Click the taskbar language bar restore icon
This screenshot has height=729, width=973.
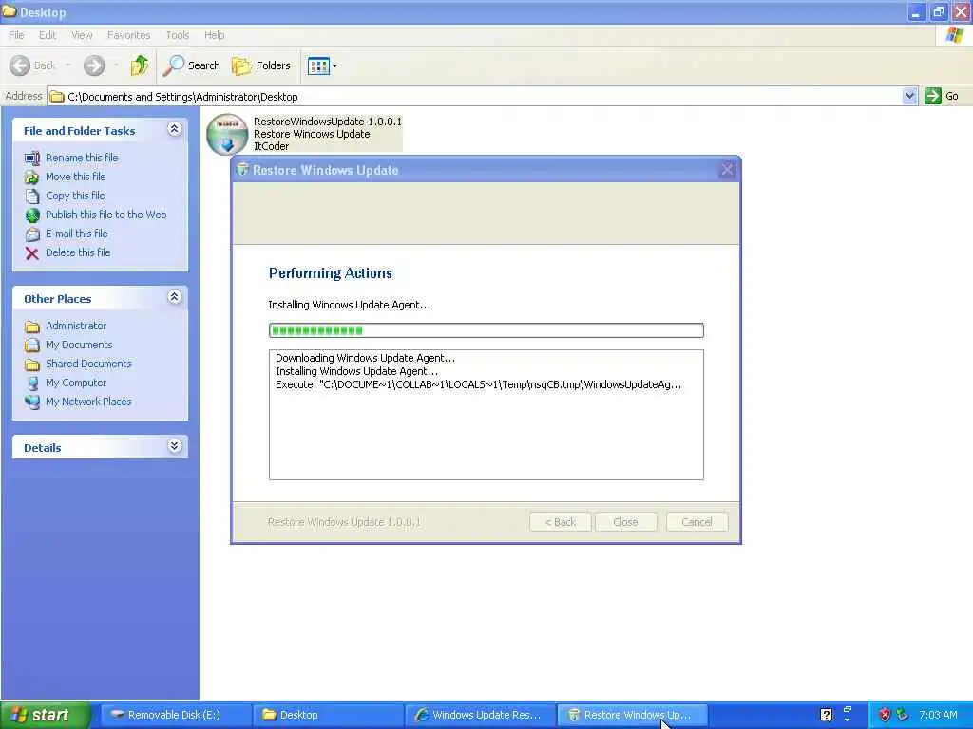[847, 710]
